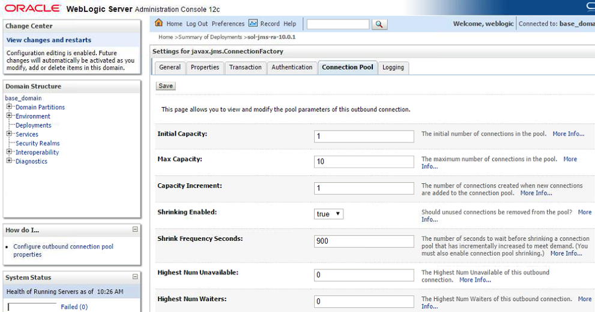Click the Max Capacity input field
Viewport: 595px width, 312px height.
click(364, 162)
